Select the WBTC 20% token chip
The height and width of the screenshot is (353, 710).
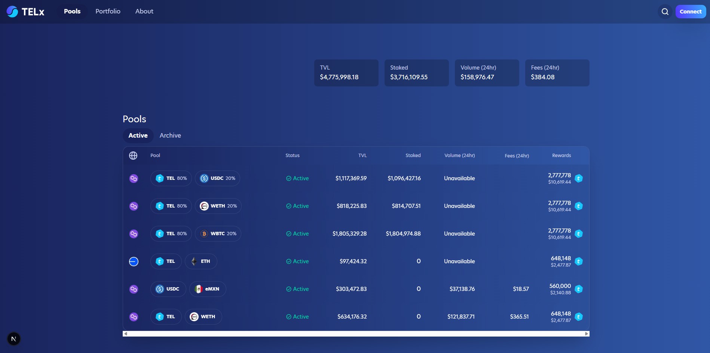tap(218, 234)
